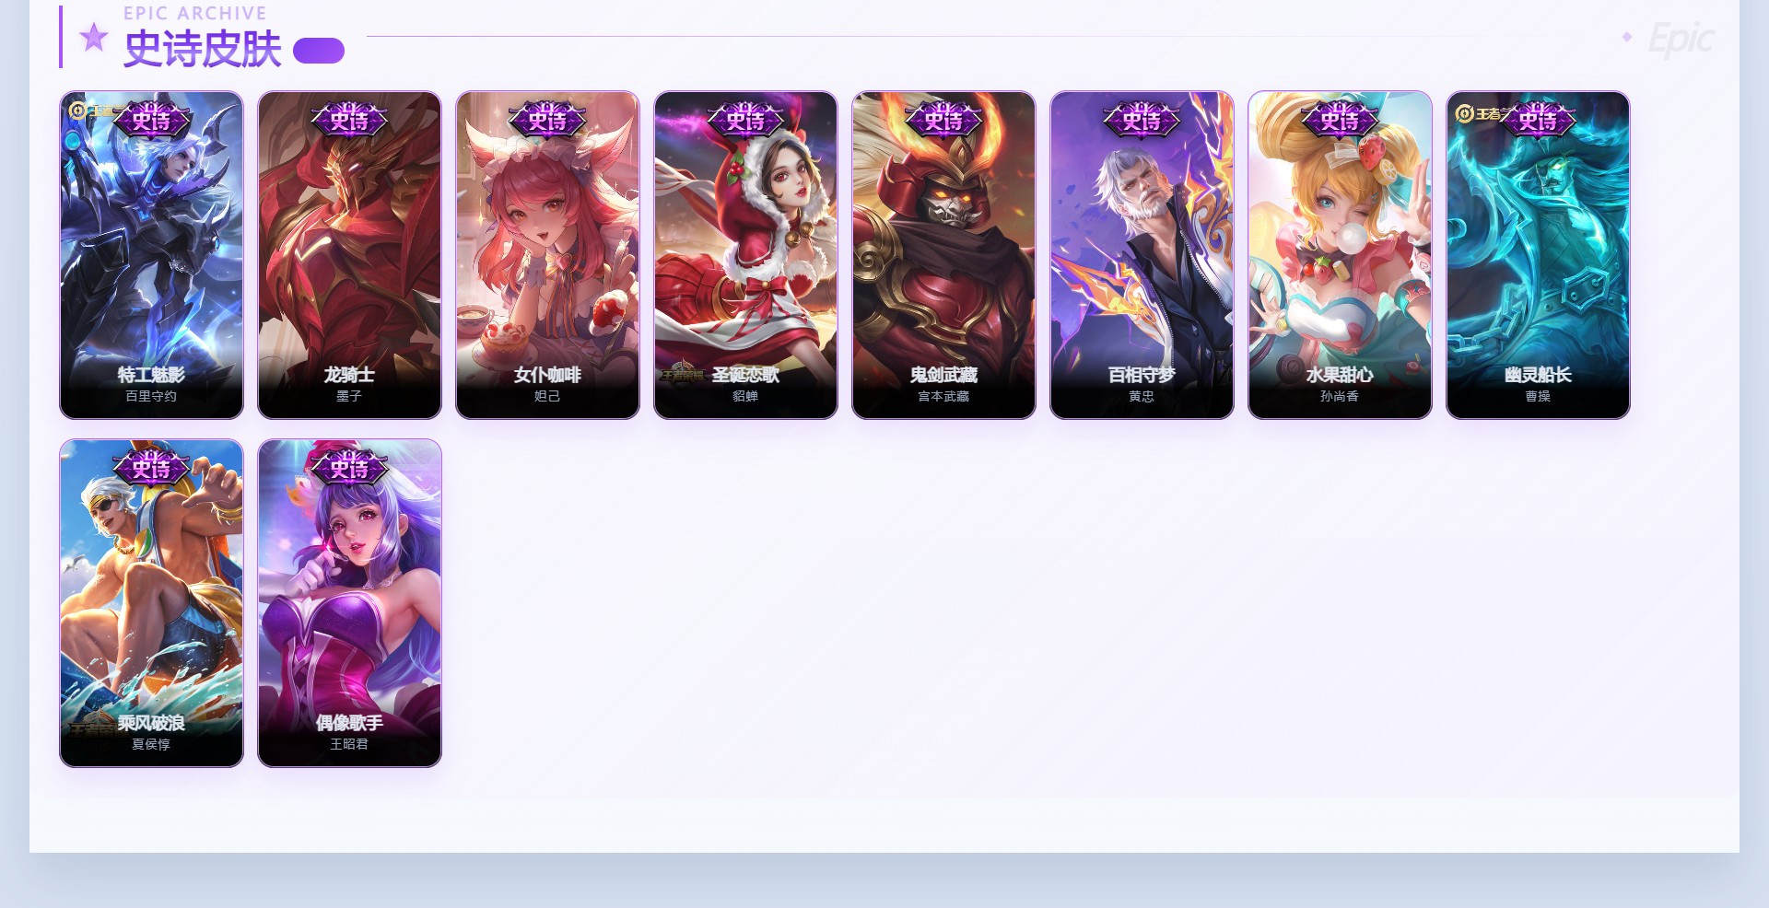Click the gold logo on 特工魅影 card
1769x908 pixels.
coord(90,111)
